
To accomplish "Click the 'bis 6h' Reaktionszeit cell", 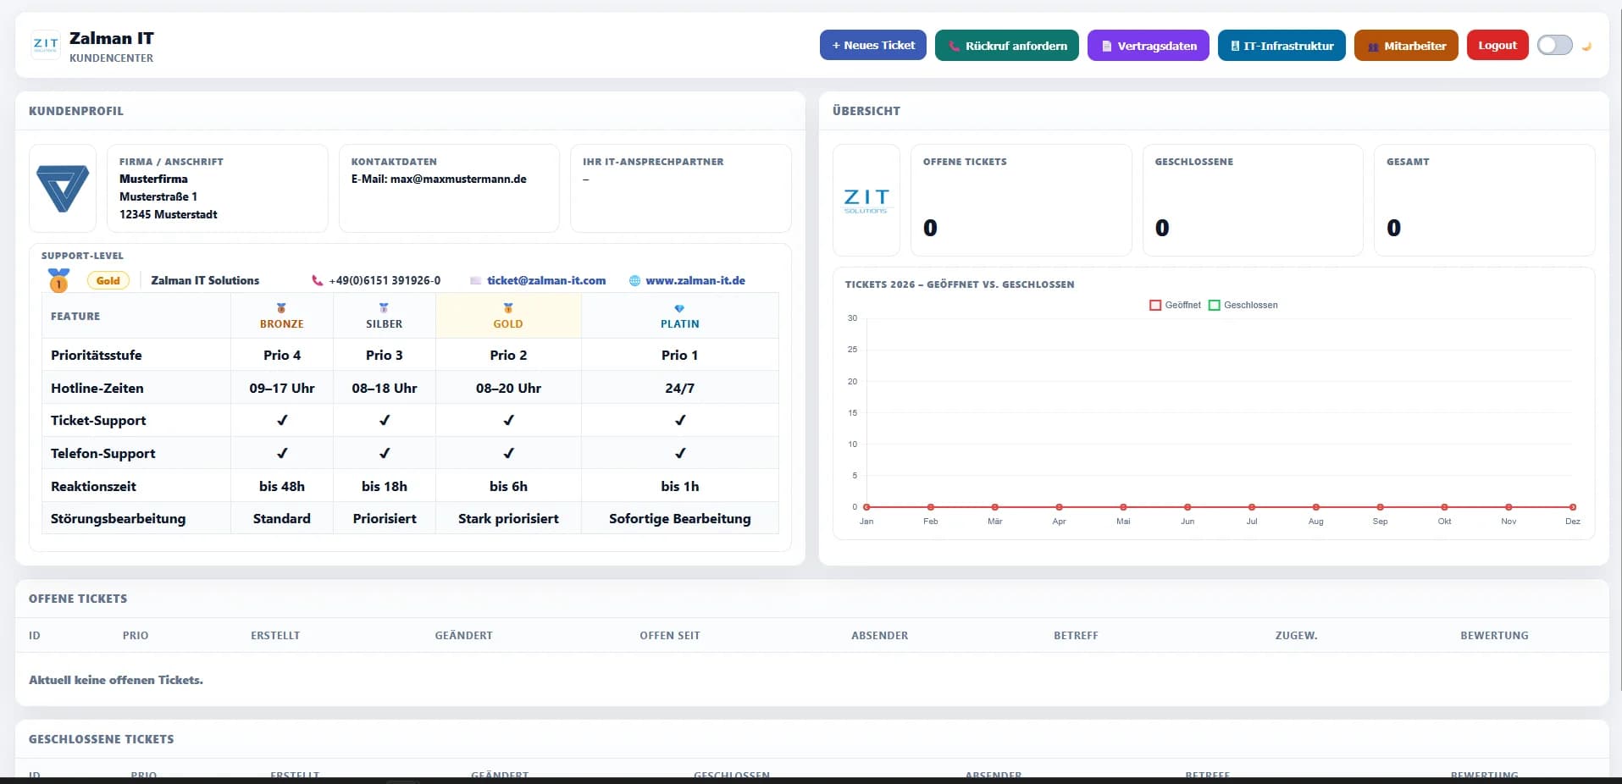I will [x=508, y=486].
